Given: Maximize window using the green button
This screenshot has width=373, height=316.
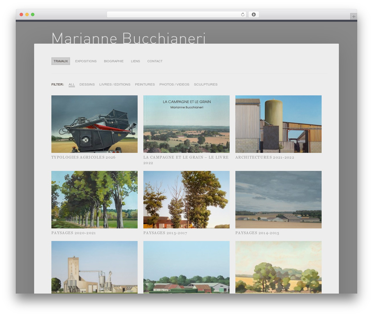Looking at the screenshot, I should point(33,15).
